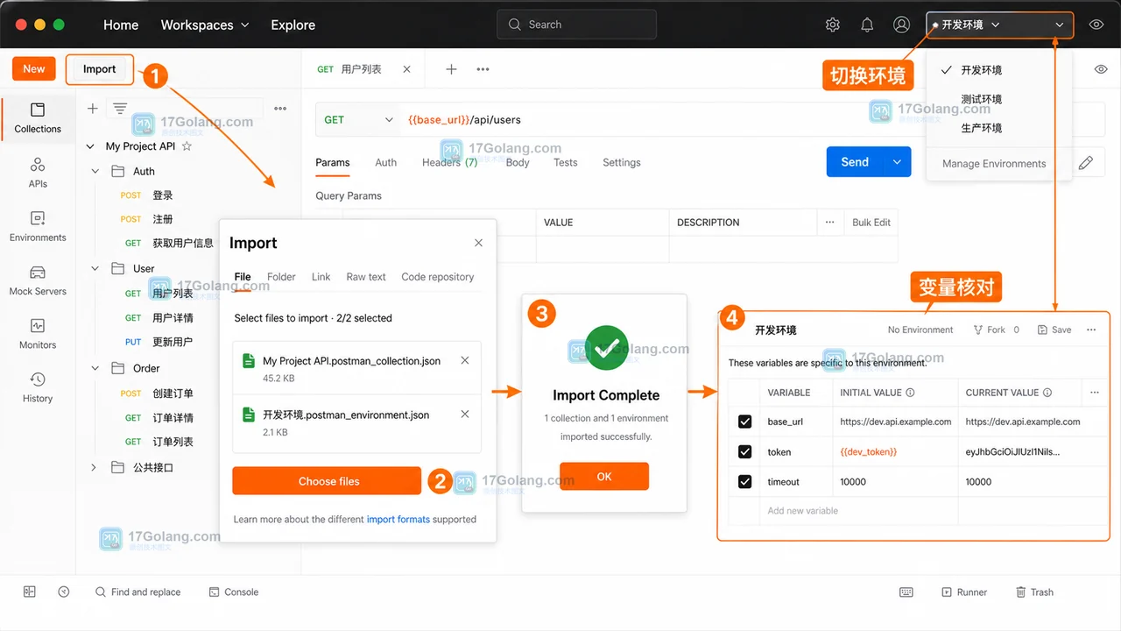Toggle environment quick look eye icon
The width and height of the screenshot is (1121, 631).
[1096, 25]
